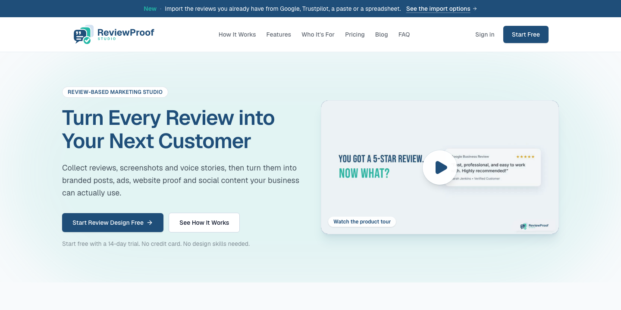View the Pricing page
The height and width of the screenshot is (310, 621).
[x=355, y=34]
